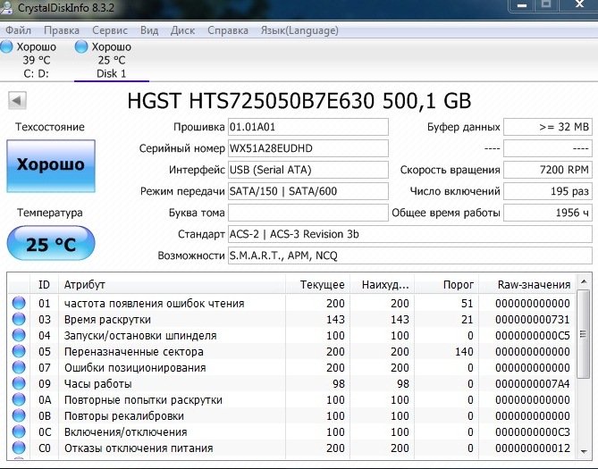This screenshot has height=469, width=598.
Task: Open the Язык(Language) menu
Action: coord(299,30)
